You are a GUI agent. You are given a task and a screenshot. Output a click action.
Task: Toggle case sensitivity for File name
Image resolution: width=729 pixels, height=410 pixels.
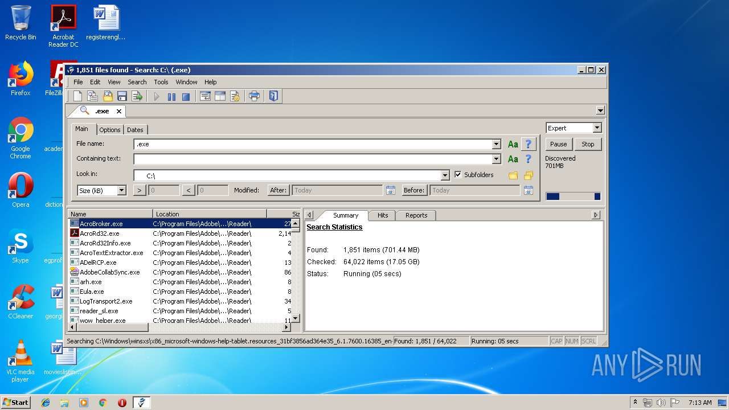tap(513, 144)
